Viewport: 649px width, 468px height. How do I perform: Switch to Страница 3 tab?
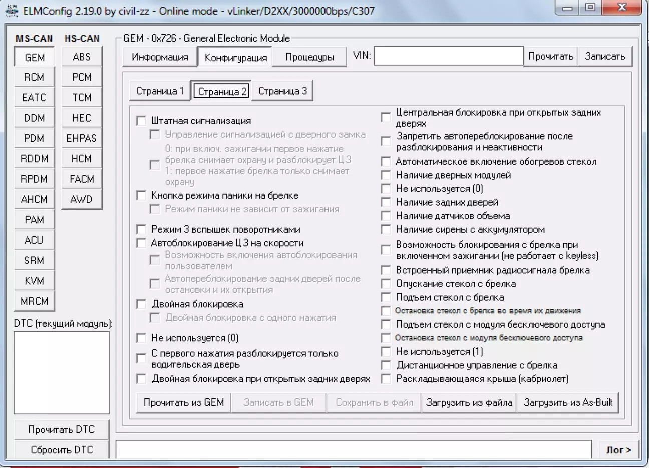click(x=282, y=91)
